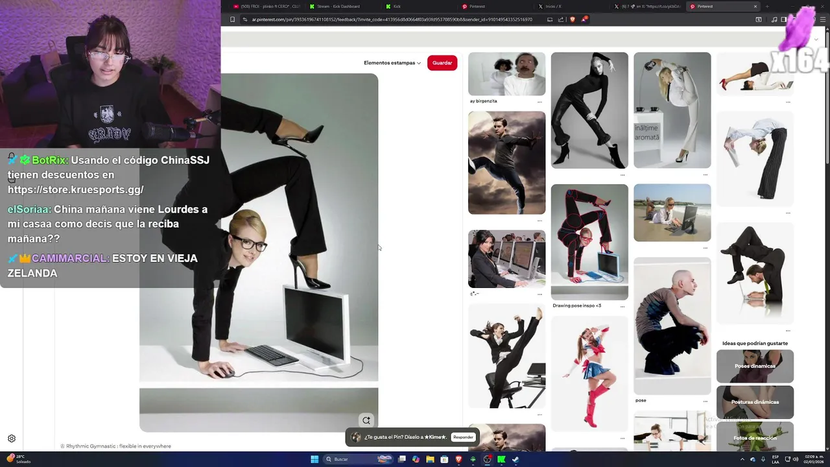This screenshot has width=830, height=467.
Task: Open the man with laptop on beach pin
Action: [x=672, y=213]
